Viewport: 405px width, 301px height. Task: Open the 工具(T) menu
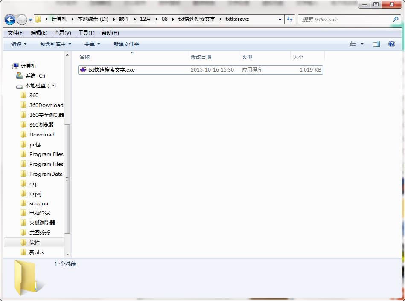point(86,33)
